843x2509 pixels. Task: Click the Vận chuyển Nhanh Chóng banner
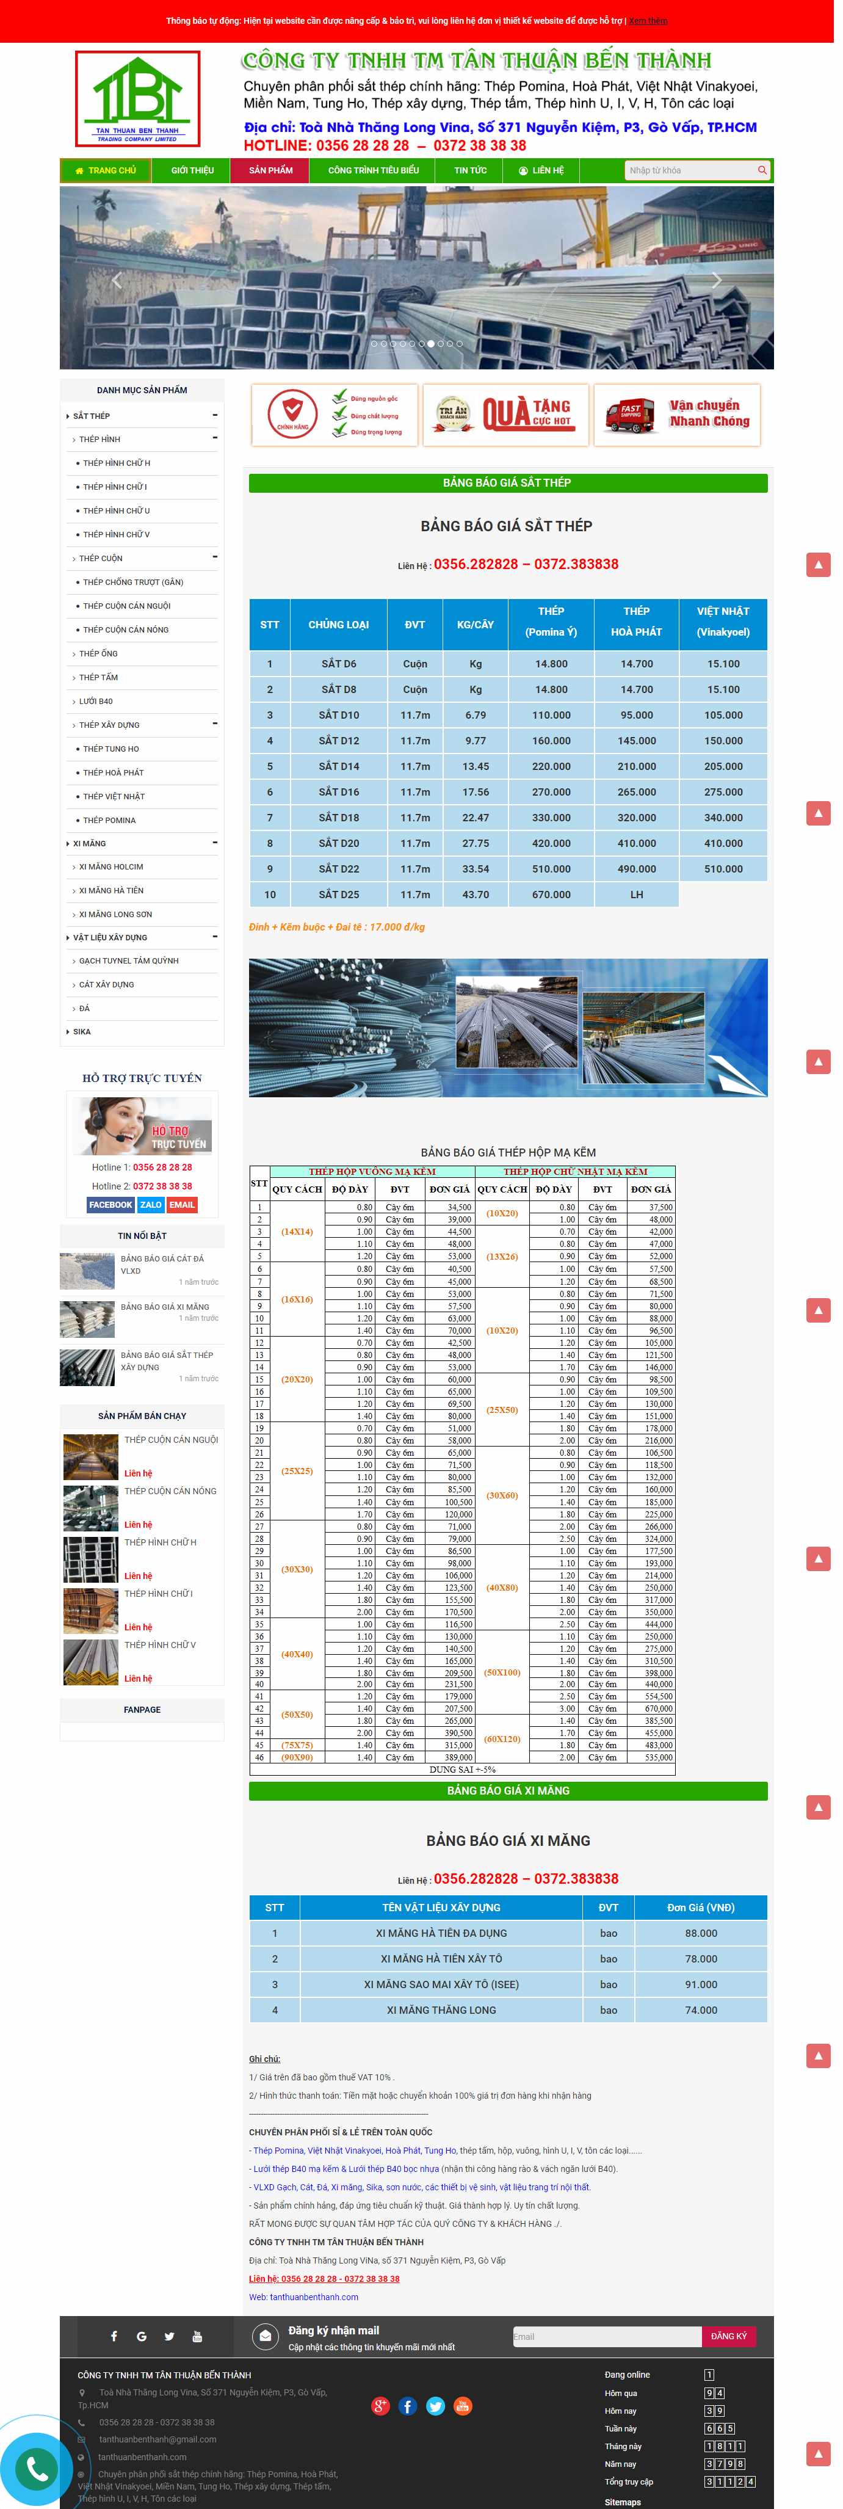point(676,415)
